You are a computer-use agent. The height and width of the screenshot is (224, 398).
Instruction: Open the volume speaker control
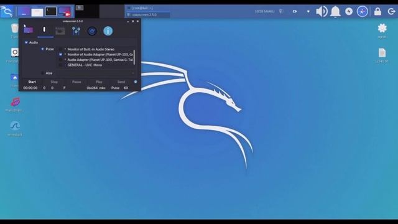point(322,12)
